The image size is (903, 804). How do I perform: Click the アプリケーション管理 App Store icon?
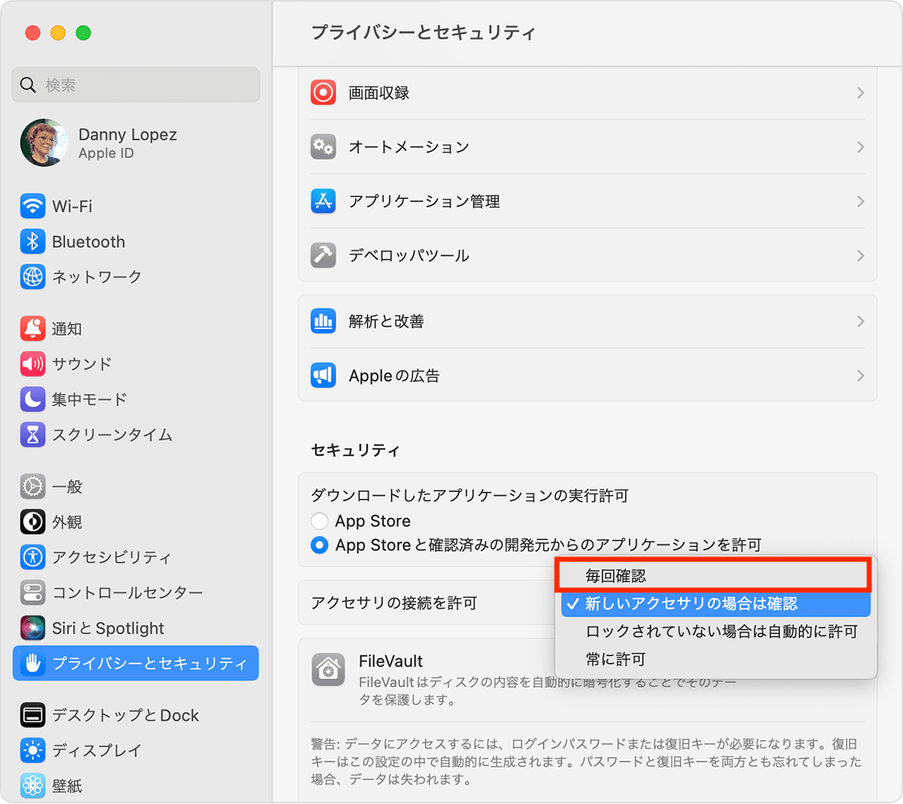click(x=324, y=201)
